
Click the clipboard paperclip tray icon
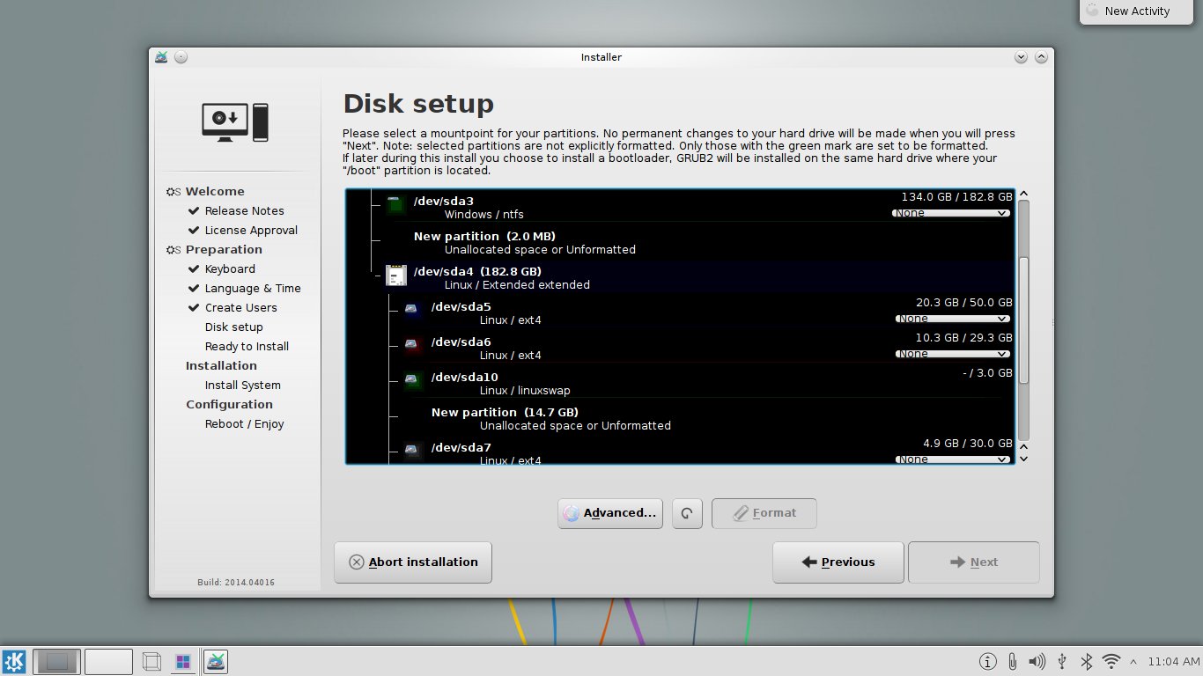(1013, 661)
